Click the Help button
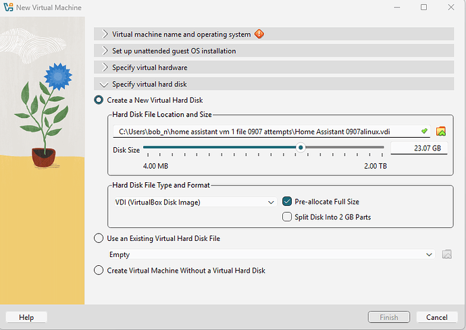The height and width of the screenshot is (330, 466). click(26, 317)
